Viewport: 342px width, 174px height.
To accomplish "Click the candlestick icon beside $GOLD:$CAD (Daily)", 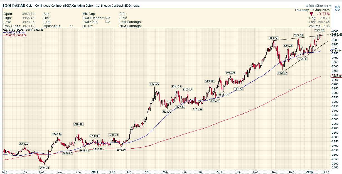I will 4,30.
